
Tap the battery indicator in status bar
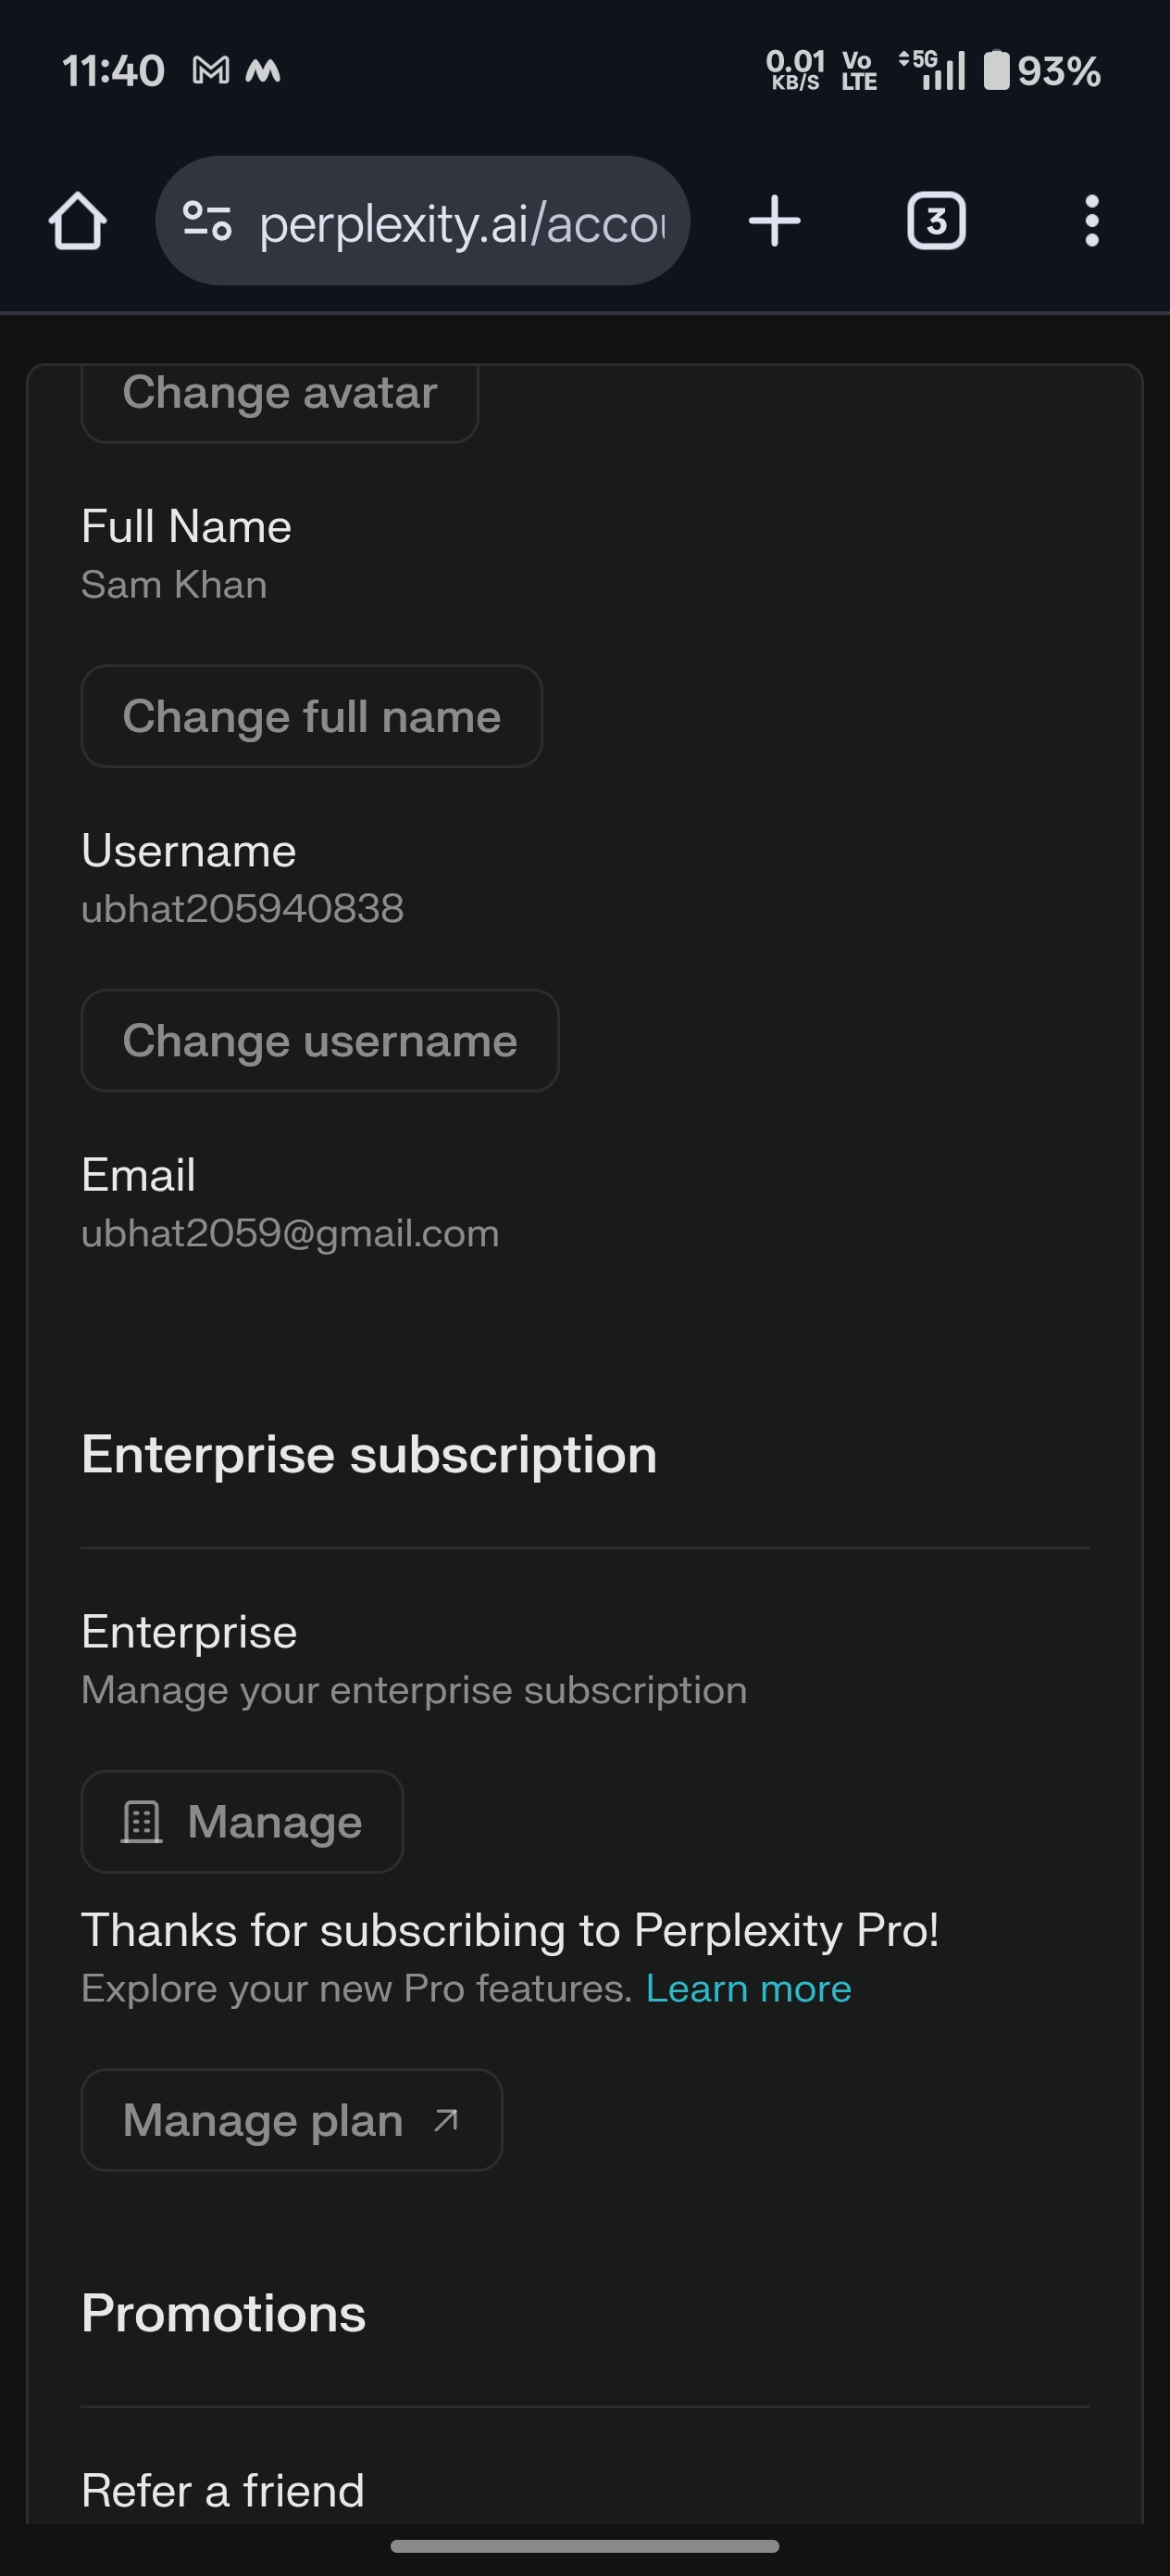pos(996,71)
